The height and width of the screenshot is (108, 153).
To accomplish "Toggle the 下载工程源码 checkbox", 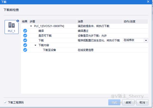I will [x=5, y=102].
